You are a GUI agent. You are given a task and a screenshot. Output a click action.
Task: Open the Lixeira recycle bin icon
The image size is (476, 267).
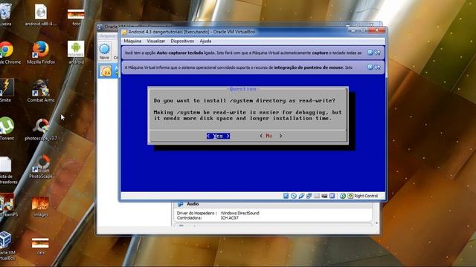(x=5, y=15)
